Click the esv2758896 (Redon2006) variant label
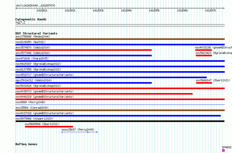This screenshot has height=153, width=232. [x=33, y=36]
